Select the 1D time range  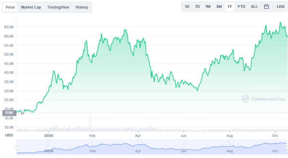(x=187, y=6)
